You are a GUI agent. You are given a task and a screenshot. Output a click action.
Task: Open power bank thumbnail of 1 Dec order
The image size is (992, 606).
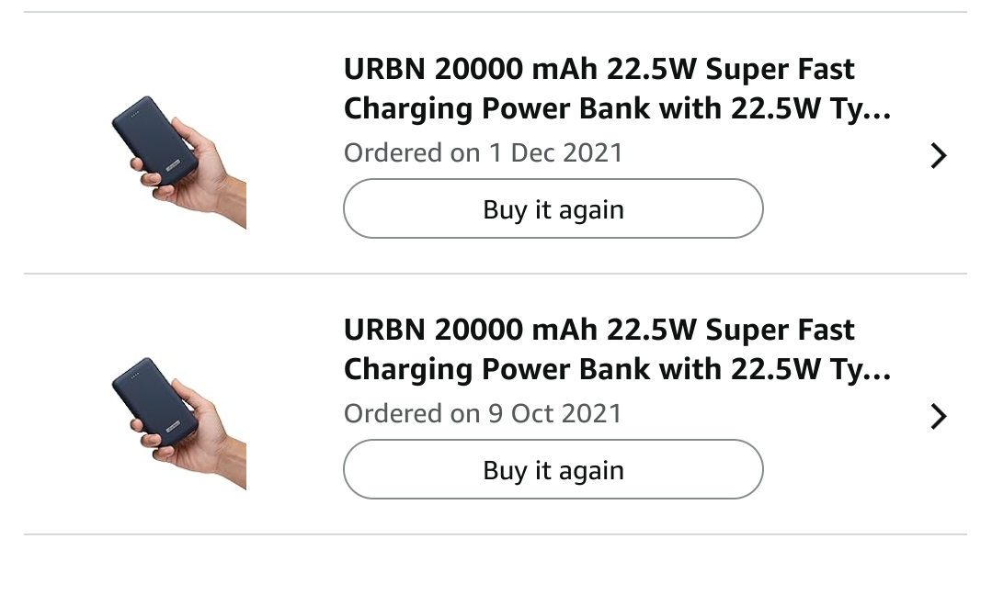tap(179, 162)
